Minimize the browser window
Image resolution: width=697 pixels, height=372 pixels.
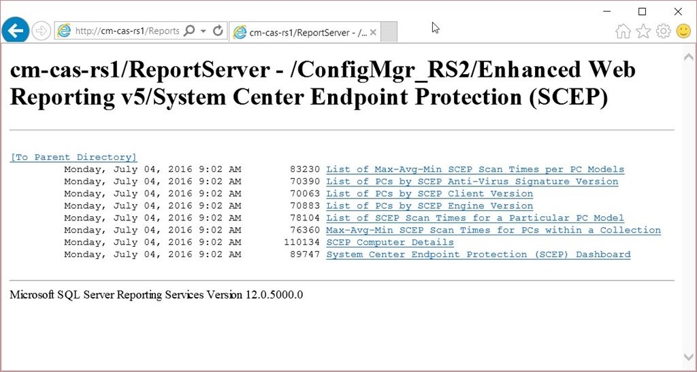(x=607, y=12)
